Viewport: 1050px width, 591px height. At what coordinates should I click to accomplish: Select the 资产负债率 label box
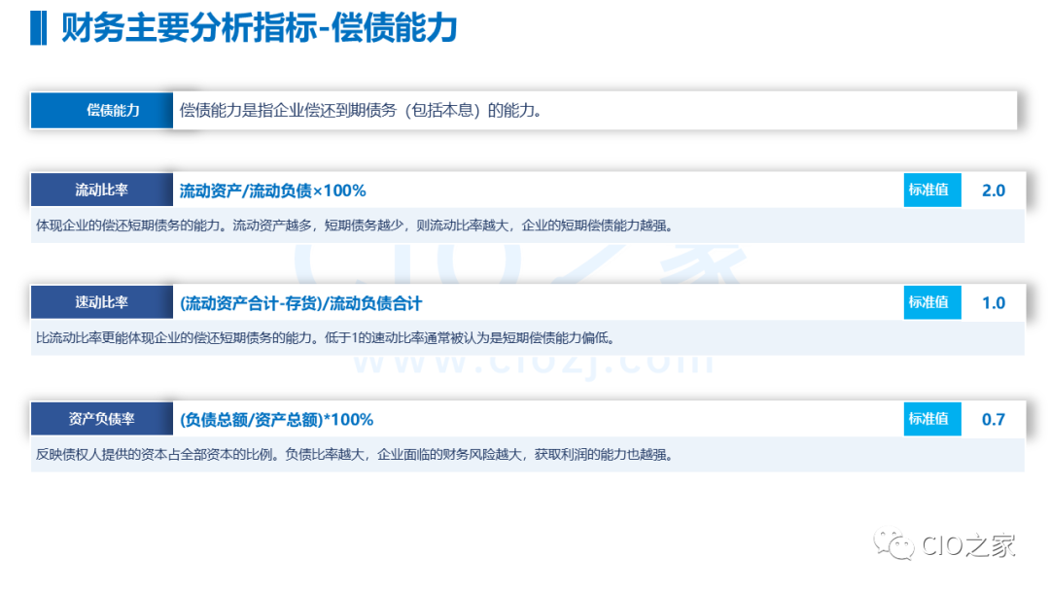pos(102,420)
